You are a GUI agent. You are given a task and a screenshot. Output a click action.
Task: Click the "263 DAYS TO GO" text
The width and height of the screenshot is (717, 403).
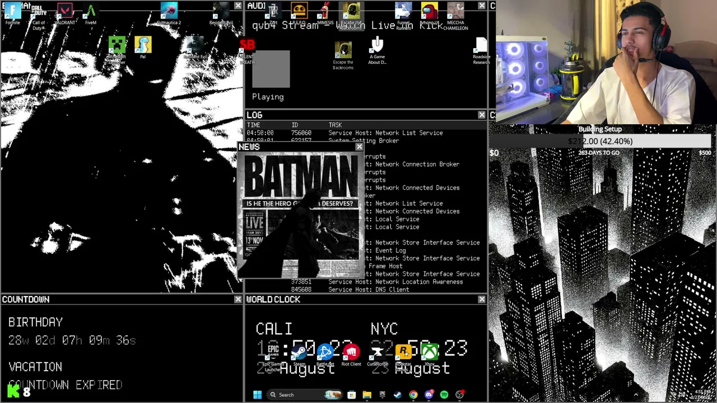(x=599, y=153)
